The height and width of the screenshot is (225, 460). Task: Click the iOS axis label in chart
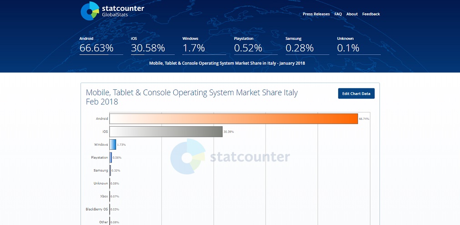click(x=105, y=132)
